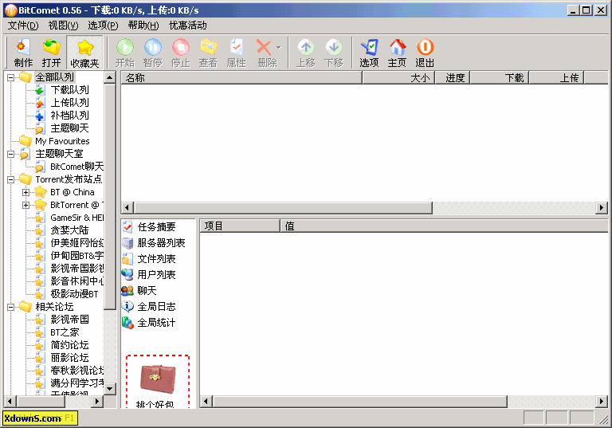This screenshot has height=428, width=612.
Task: Toggle the 收藏夹 favorites panel button
Action: 84,53
